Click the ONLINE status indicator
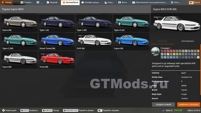Image resolution: width=201 pixels, height=113 pixels. [x=178, y=110]
